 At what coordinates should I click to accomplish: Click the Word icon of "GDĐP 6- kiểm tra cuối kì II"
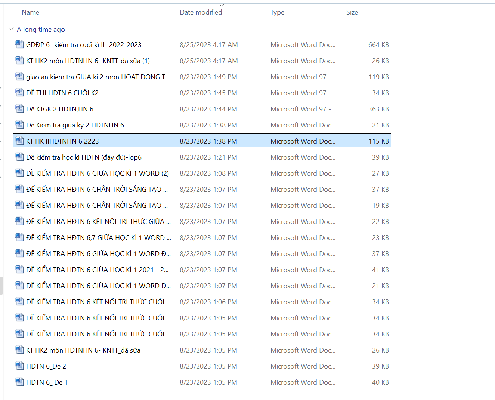point(19,44)
